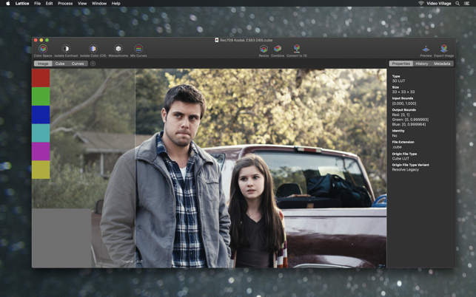
Task: Open the Lattice application menu
Action: point(22,4)
